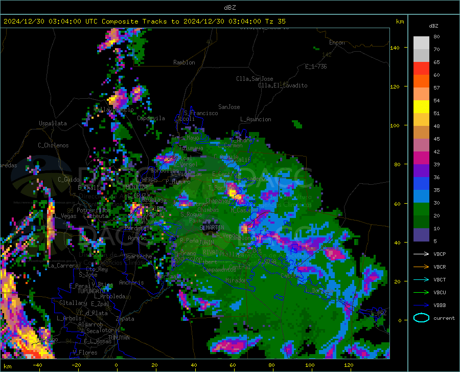Click the Ugarteche map label
460x372 pixels.
click(x=138, y=256)
